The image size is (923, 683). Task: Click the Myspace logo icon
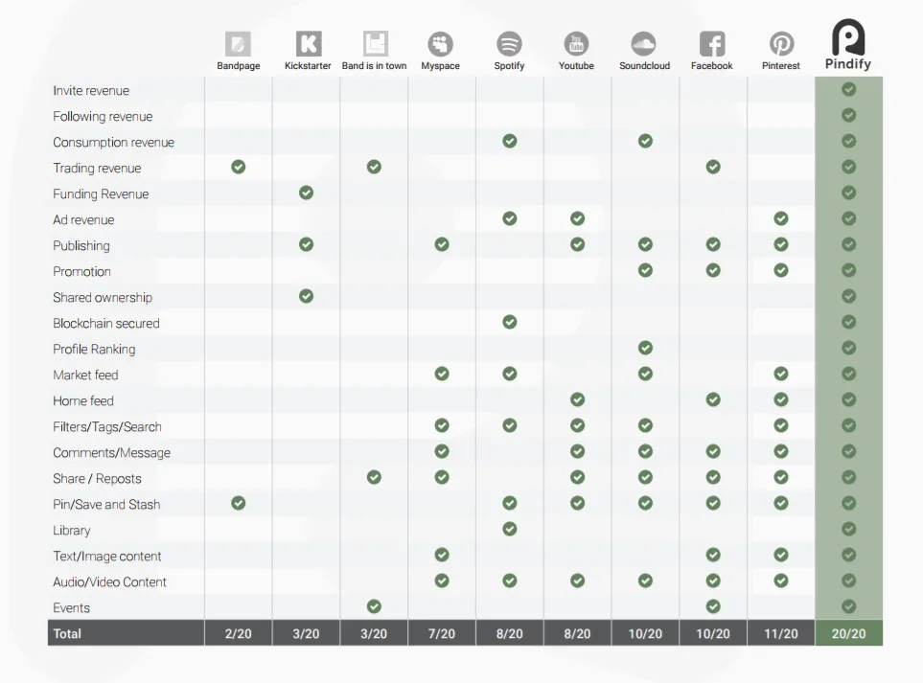pyautogui.click(x=440, y=44)
